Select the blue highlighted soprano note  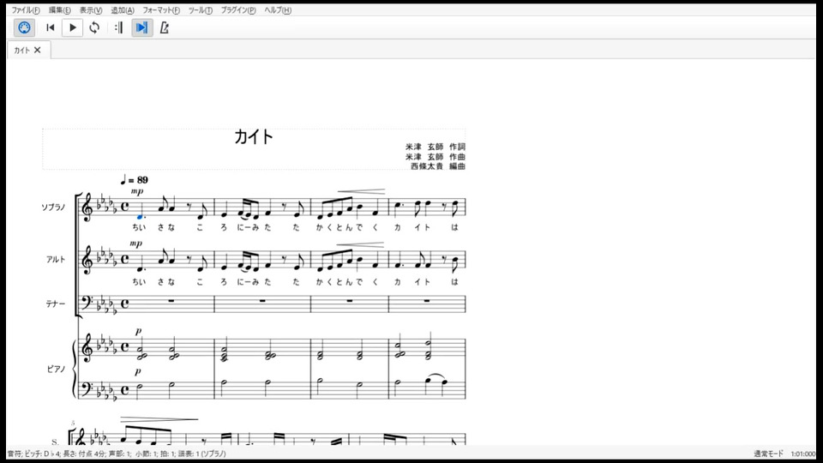coord(140,215)
